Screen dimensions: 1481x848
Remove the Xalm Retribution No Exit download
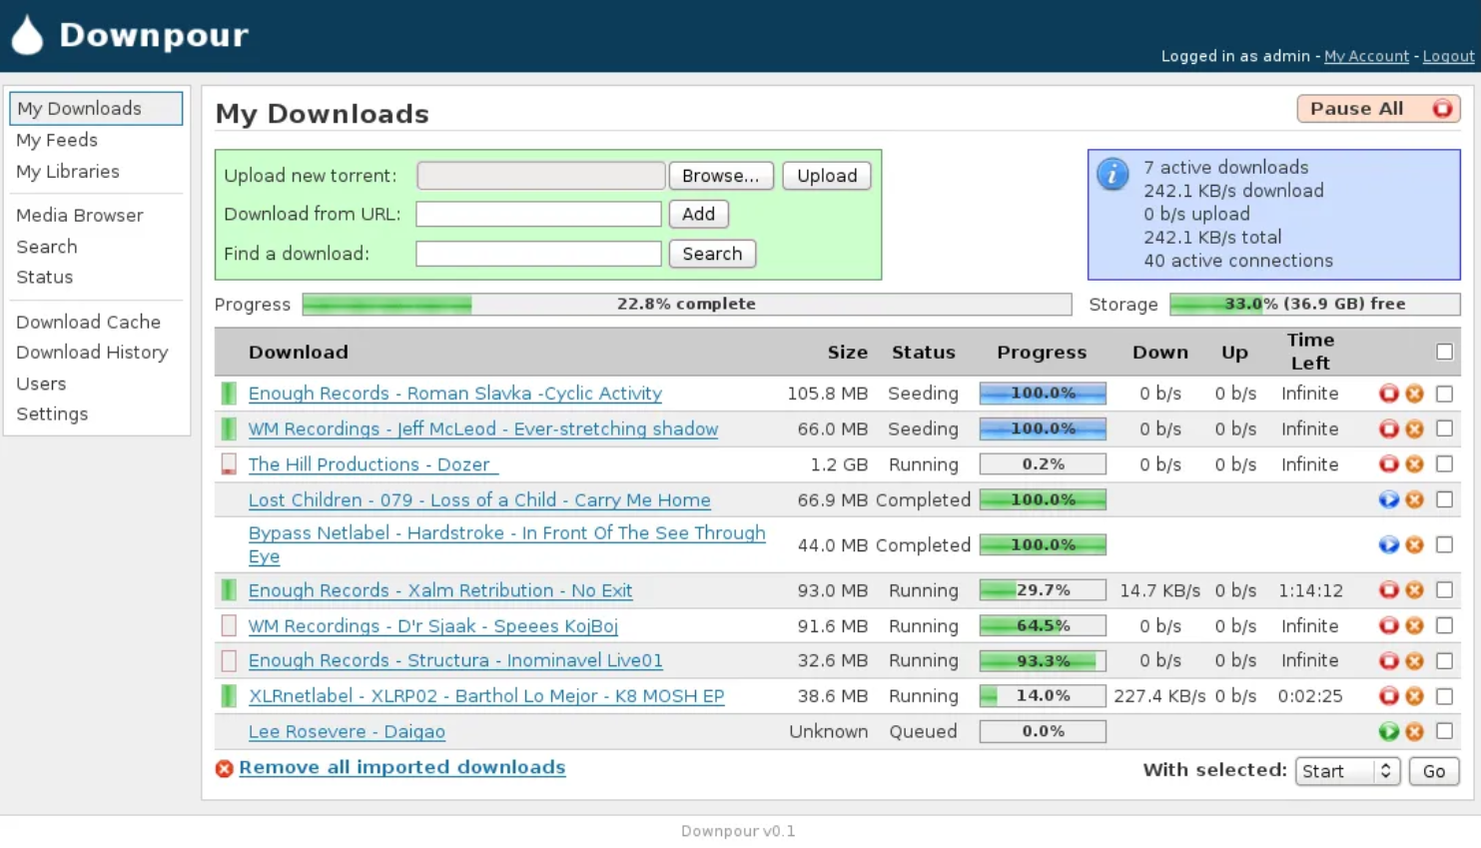click(1414, 590)
